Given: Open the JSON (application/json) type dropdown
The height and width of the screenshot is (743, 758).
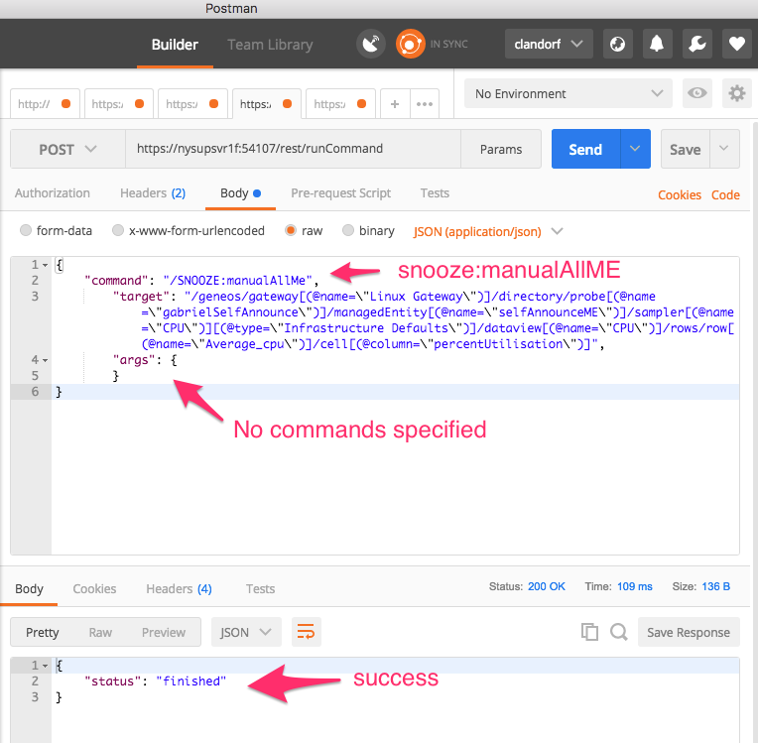Looking at the screenshot, I should coord(487,231).
